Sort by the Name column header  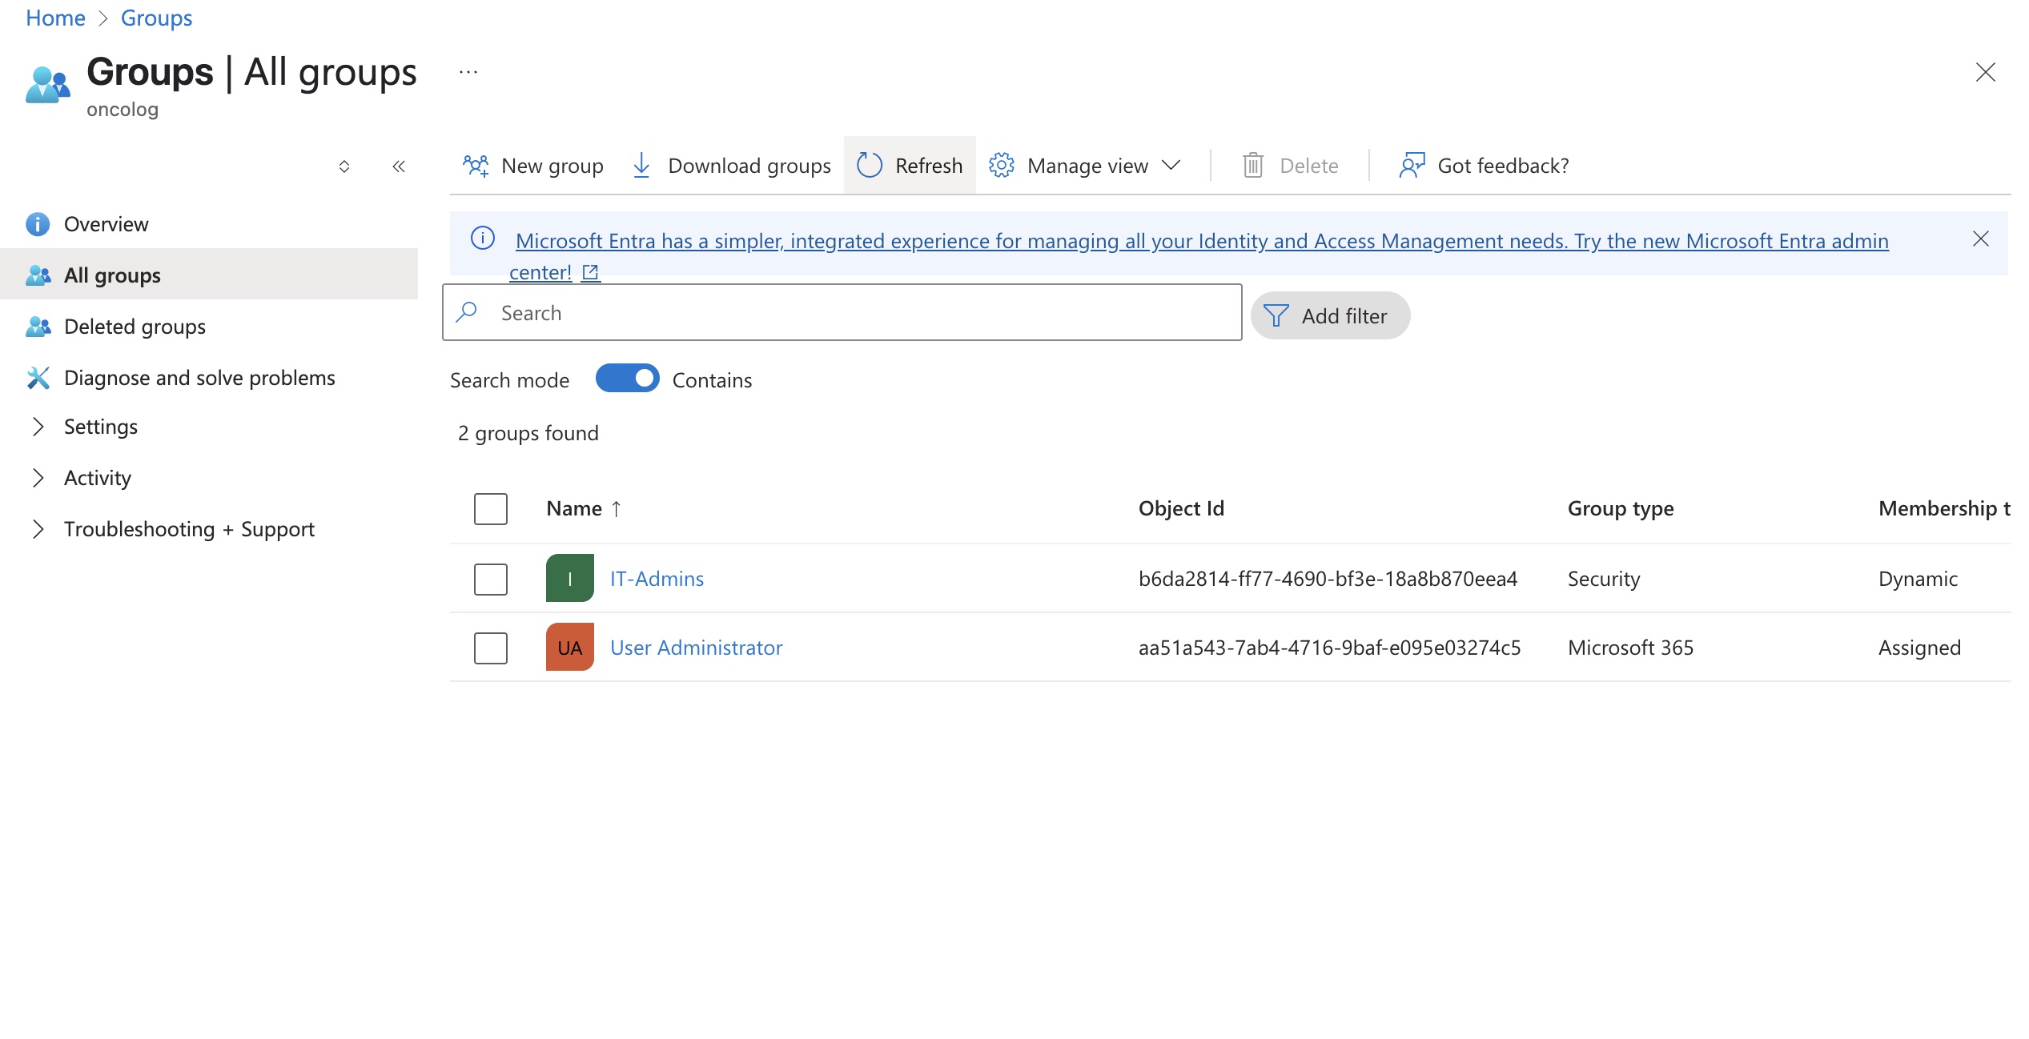[x=574, y=509]
